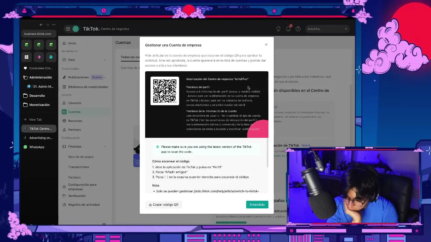Go to Inicio in the sidebar

[x=72, y=43]
